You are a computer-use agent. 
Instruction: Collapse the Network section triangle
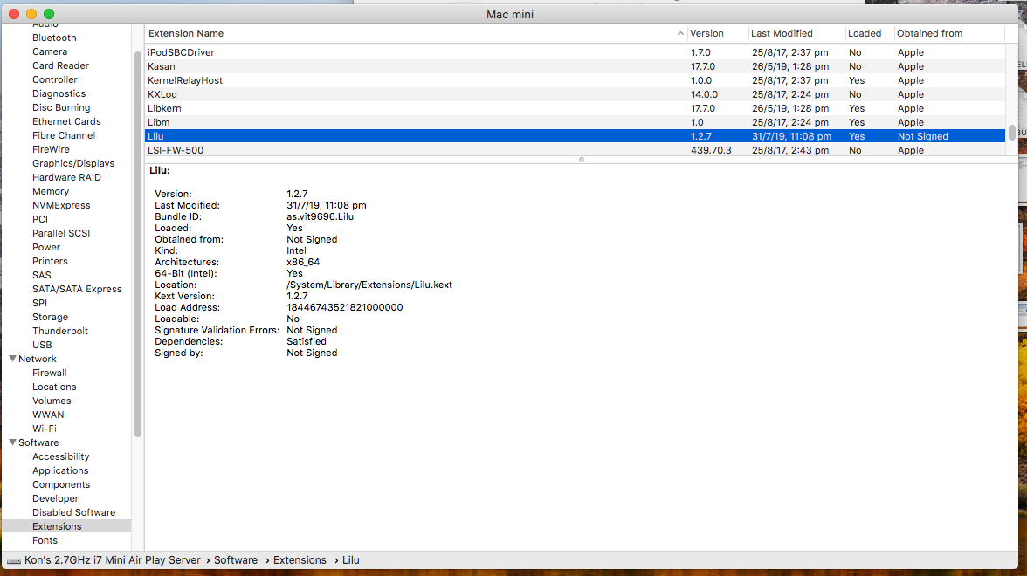pos(12,359)
